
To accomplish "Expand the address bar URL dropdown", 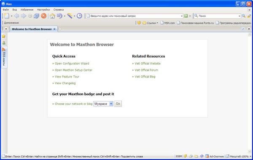I will pyautogui.click(x=182, y=16).
